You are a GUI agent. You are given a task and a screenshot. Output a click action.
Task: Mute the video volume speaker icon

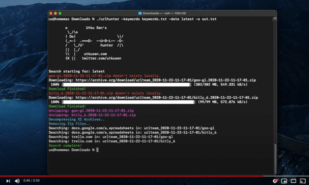(17, 181)
